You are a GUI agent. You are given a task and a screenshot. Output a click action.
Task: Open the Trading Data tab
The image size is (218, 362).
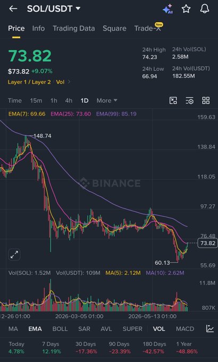click(x=73, y=28)
